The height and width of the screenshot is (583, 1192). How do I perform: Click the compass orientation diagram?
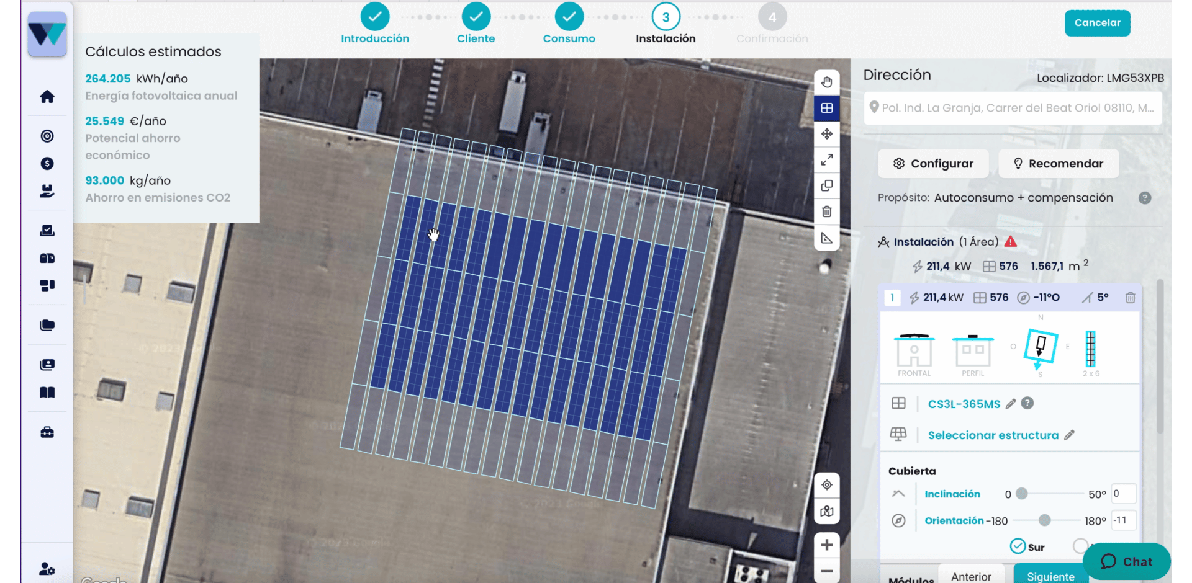1041,347
